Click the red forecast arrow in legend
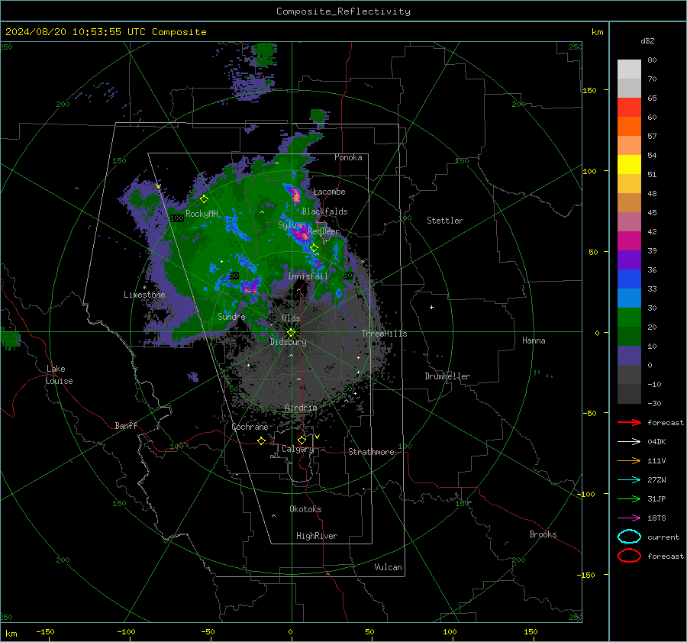 click(629, 422)
